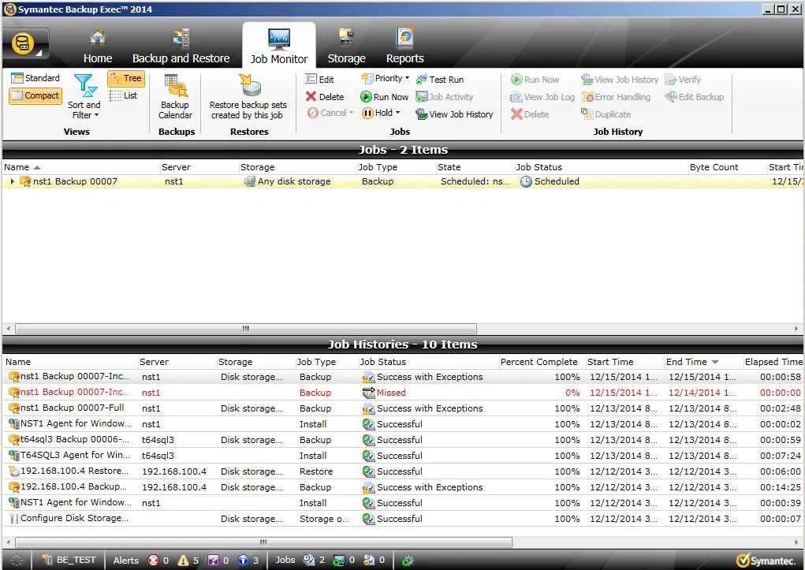Open Error Handling
The image size is (805, 570).
coord(616,96)
